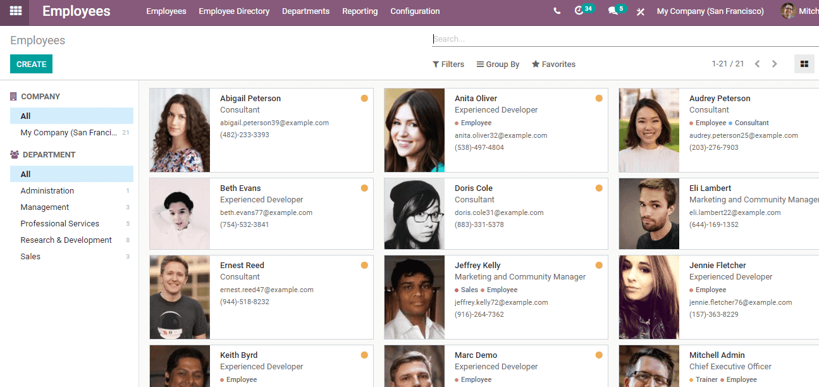Image resolution: width=819 pixels, height=387 pixels.
Task: Click the Doris Cole name text
Action: (x=474, y=188)
